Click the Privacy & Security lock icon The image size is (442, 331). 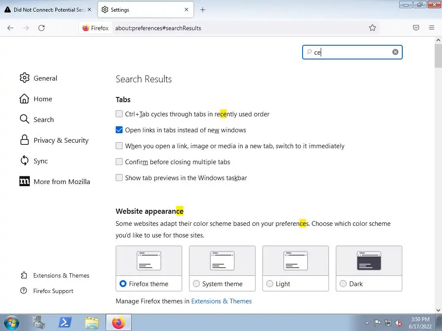coord(25,140)
